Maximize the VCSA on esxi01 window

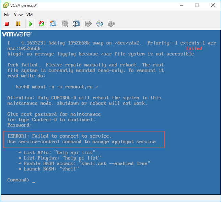197,5
